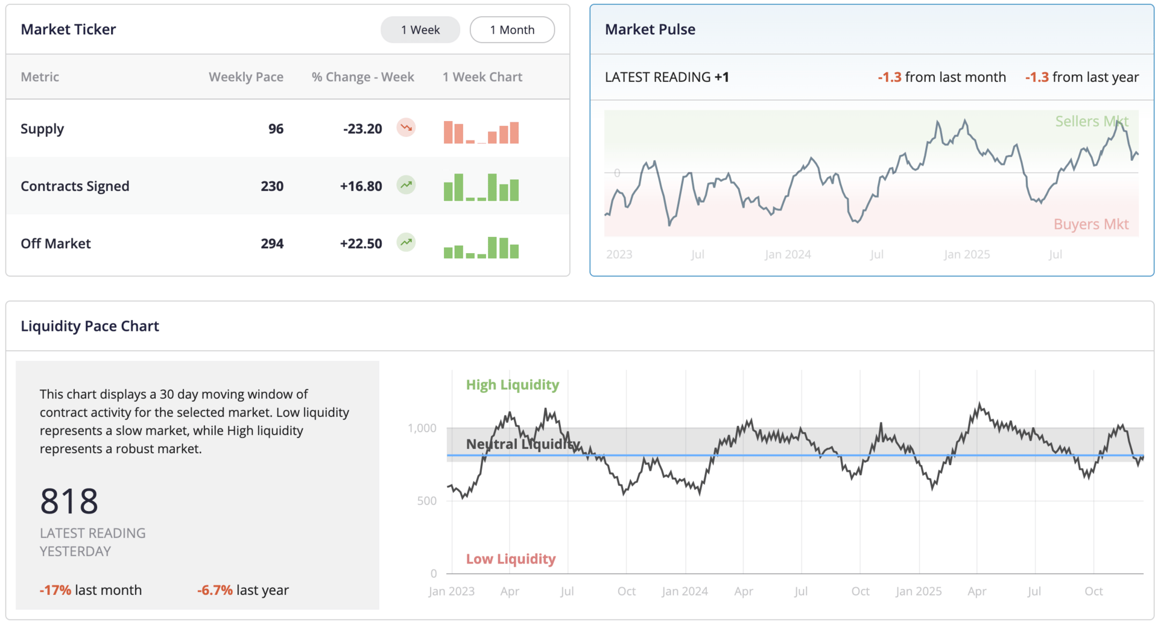Image resolution: width=1158 pixels, height=625 pixels.
Task: Click the Sellers Mkt label in chart
Action: click(x=1091, y=121)
